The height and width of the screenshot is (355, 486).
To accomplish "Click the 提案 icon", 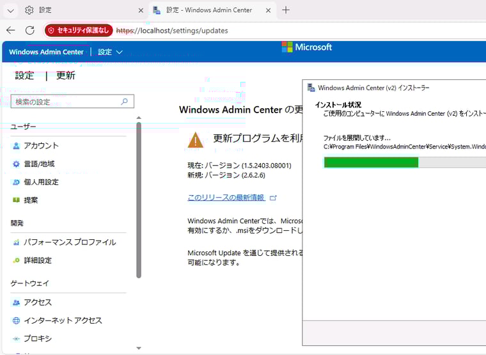I will (x=16, y=200).
